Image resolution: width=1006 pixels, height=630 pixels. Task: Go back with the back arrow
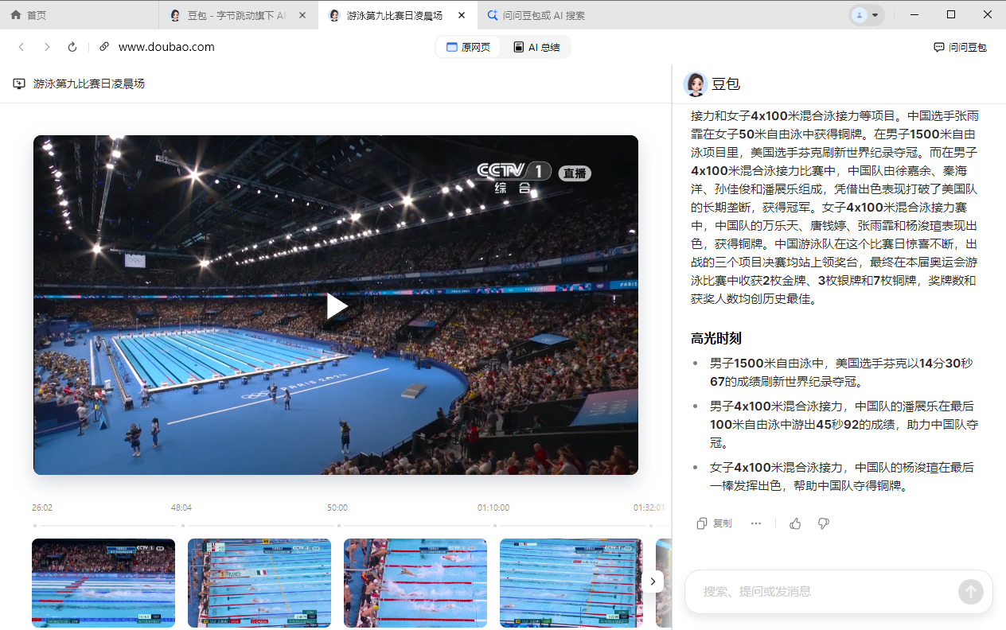[x=21, y=47]
